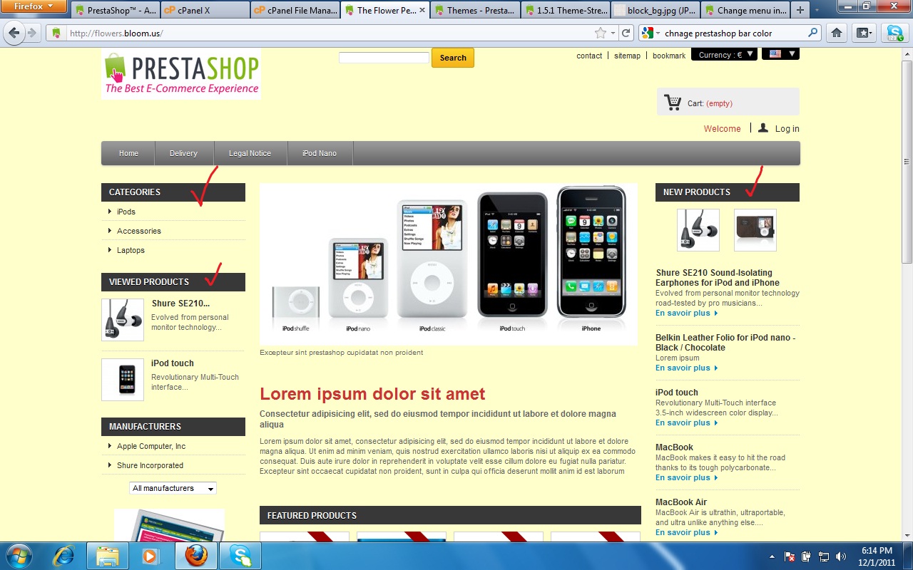Click the Action Center flag icon
The width and height of the screenshot is (913, 570).
[790, 556]
